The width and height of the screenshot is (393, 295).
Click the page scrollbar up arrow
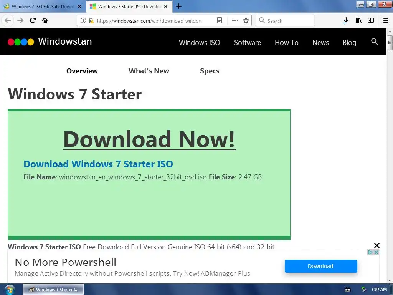click(390, 31)
